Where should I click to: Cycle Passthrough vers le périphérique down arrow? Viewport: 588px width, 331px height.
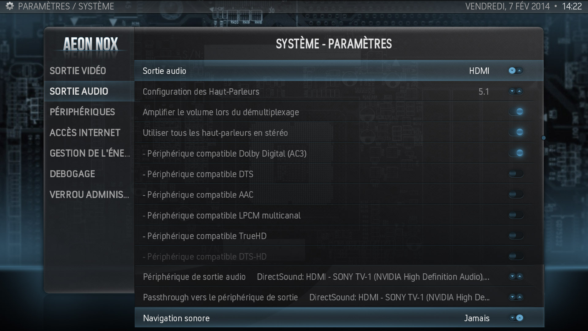(x=512, y=297)
